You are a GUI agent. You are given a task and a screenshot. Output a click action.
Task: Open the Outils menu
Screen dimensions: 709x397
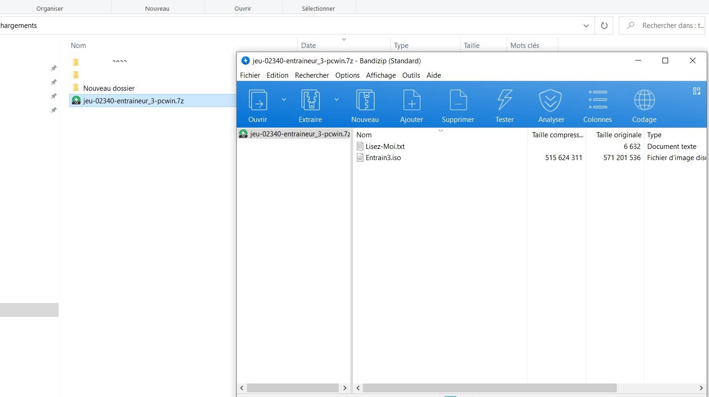click(x=411, y=75)
